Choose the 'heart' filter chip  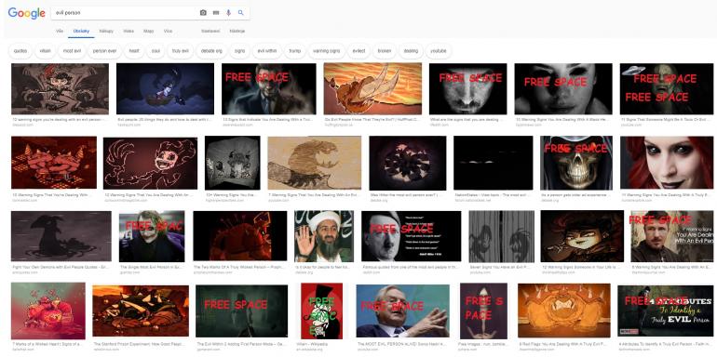134,51
